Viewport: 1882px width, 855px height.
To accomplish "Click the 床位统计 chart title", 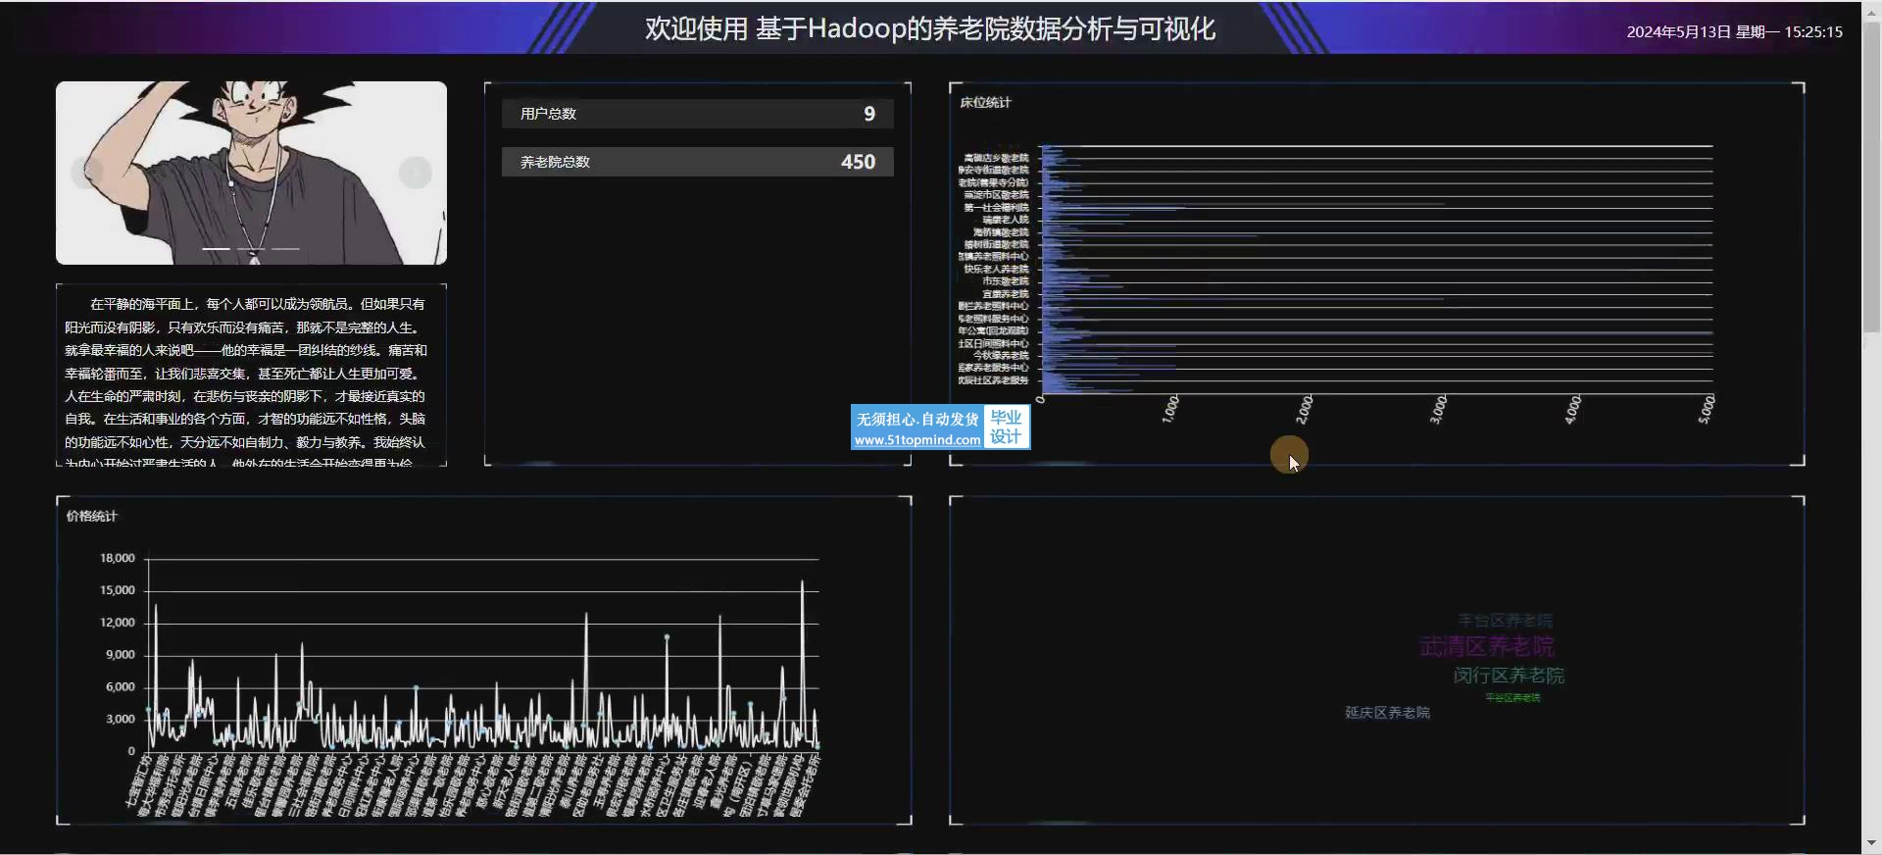I will 985,102.
